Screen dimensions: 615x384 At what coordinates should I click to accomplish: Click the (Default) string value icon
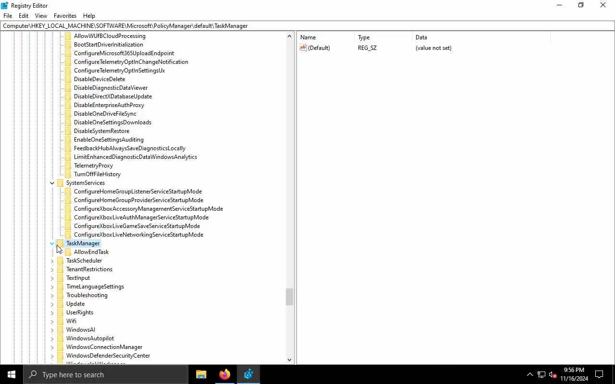303,48
